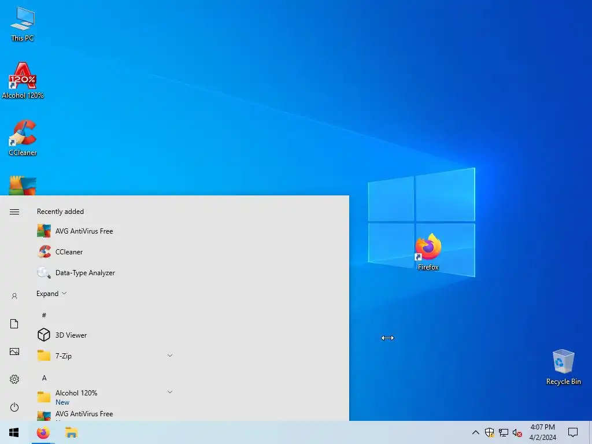Viewport: 592px width, 444px height.
Task: Open the taskbar clock showing 4:07 PM
Action: click(542, 432)
